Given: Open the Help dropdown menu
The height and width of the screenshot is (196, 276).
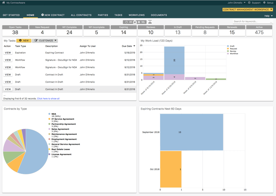Looking at the screenshot, I should 268,16.
